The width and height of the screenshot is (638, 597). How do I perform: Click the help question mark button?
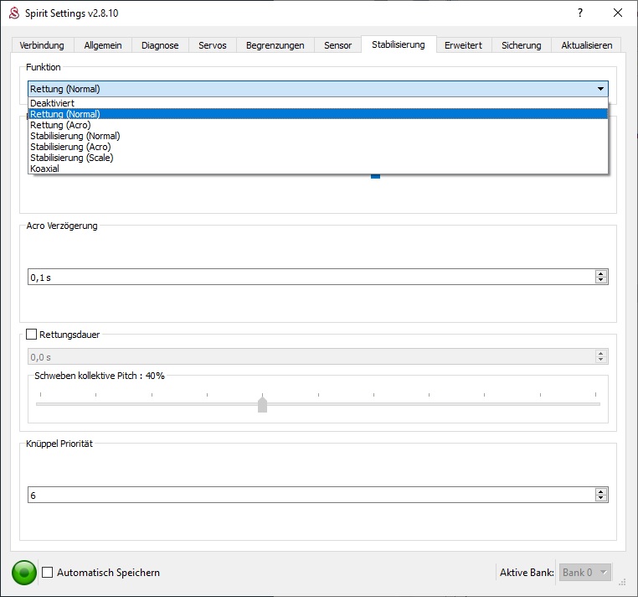(579, 13)
